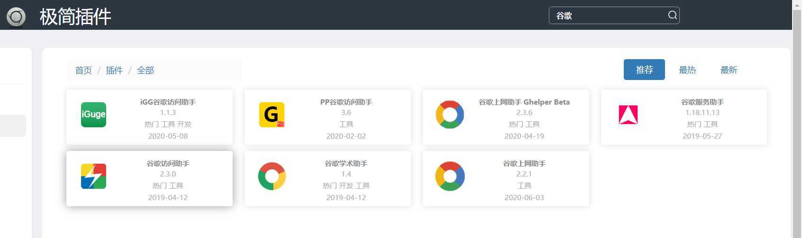
Task: Click date 2020-05-08 on iGG card
Action: pos(168,136)
